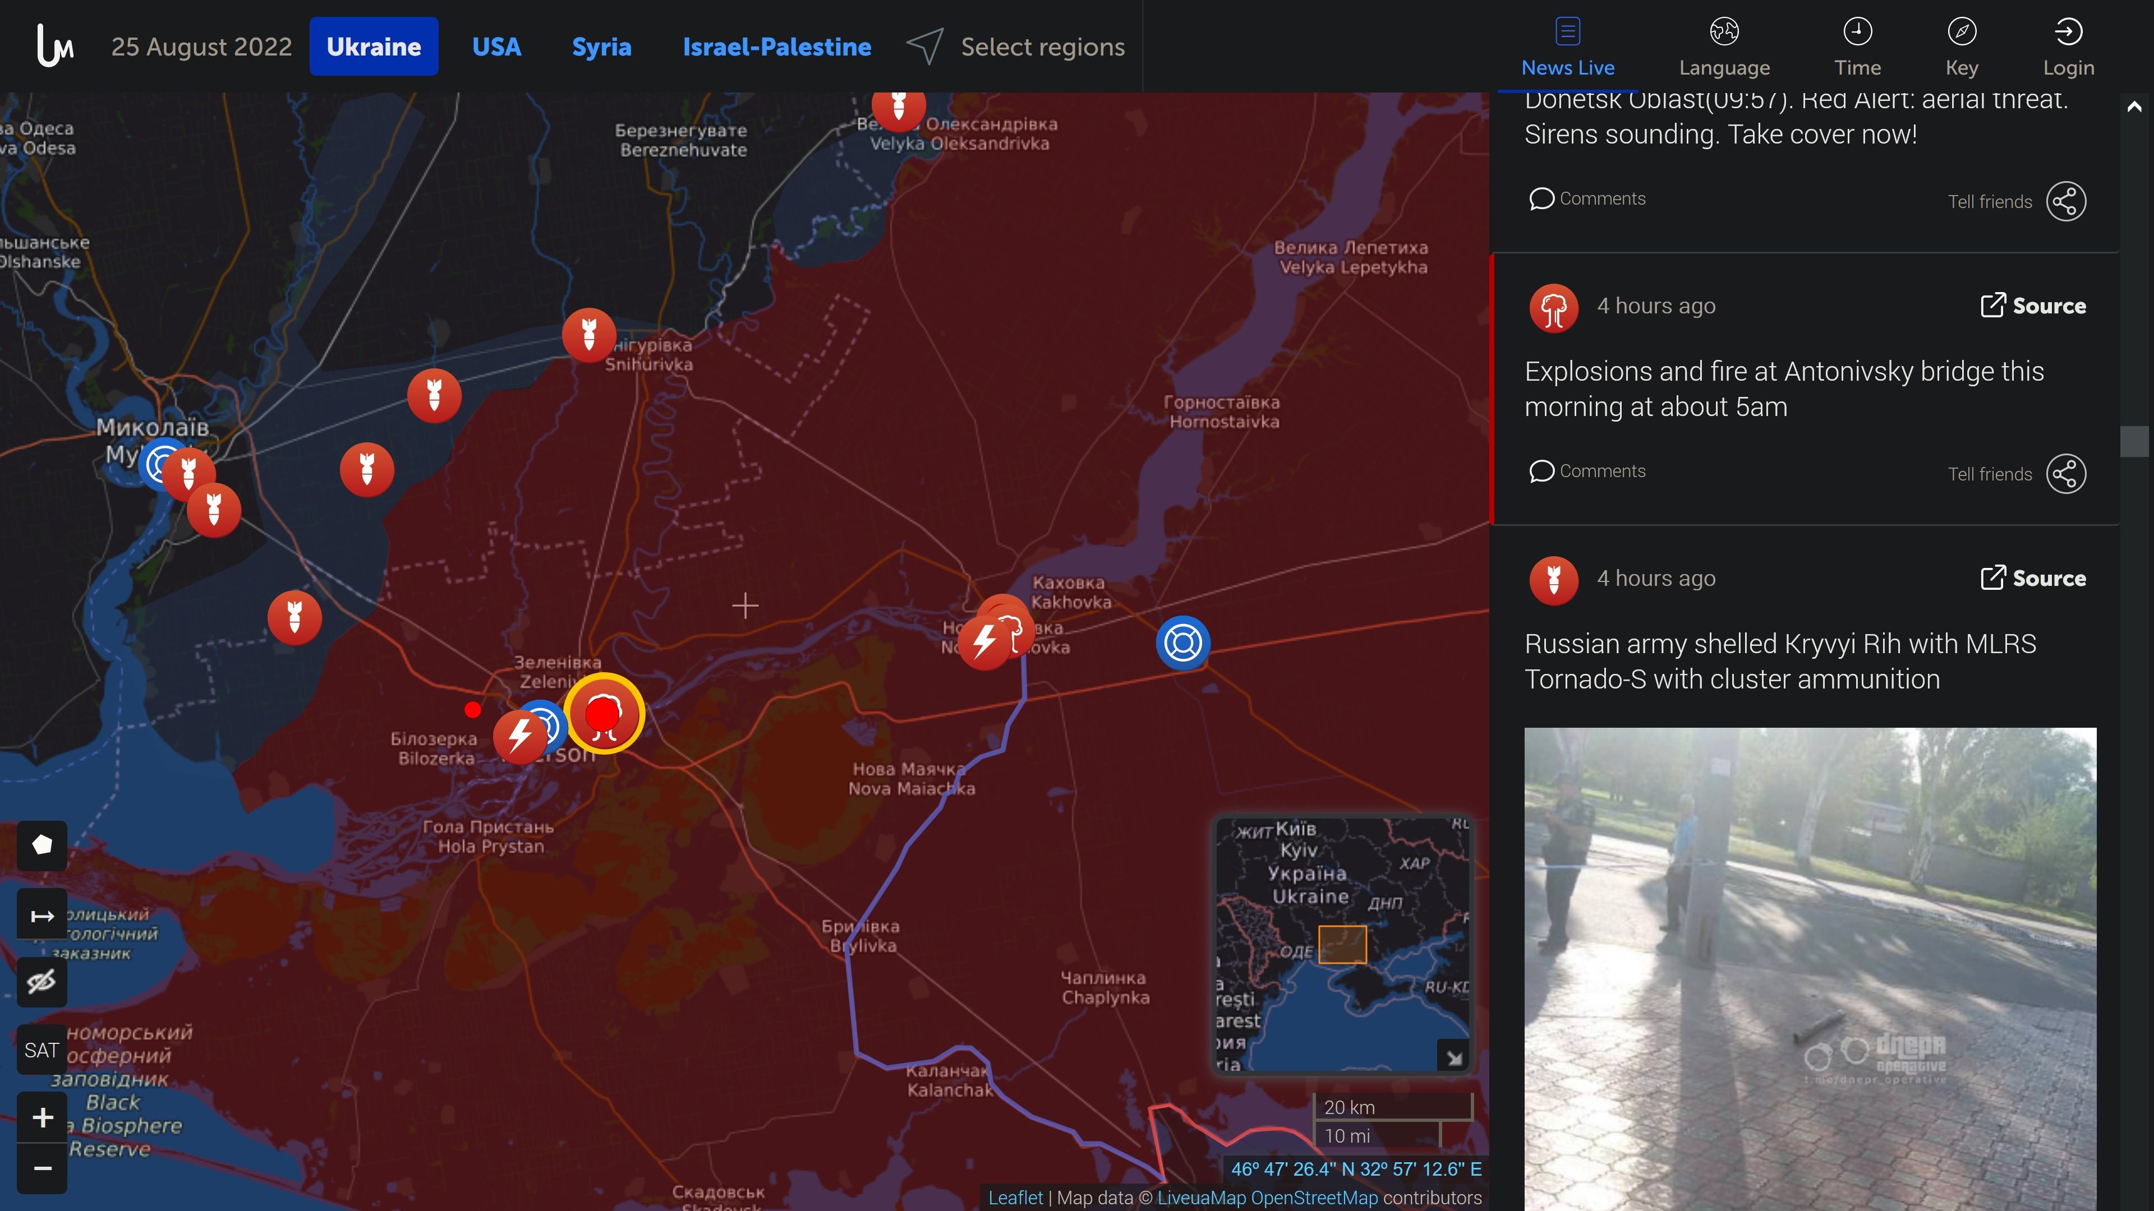Click the Explosions and fire at Antonivsky bridge headline
Screen dimensions: 2154x1211
click(x=1784, y=389)
